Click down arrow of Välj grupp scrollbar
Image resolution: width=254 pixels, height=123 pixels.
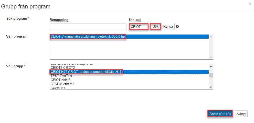211,87
